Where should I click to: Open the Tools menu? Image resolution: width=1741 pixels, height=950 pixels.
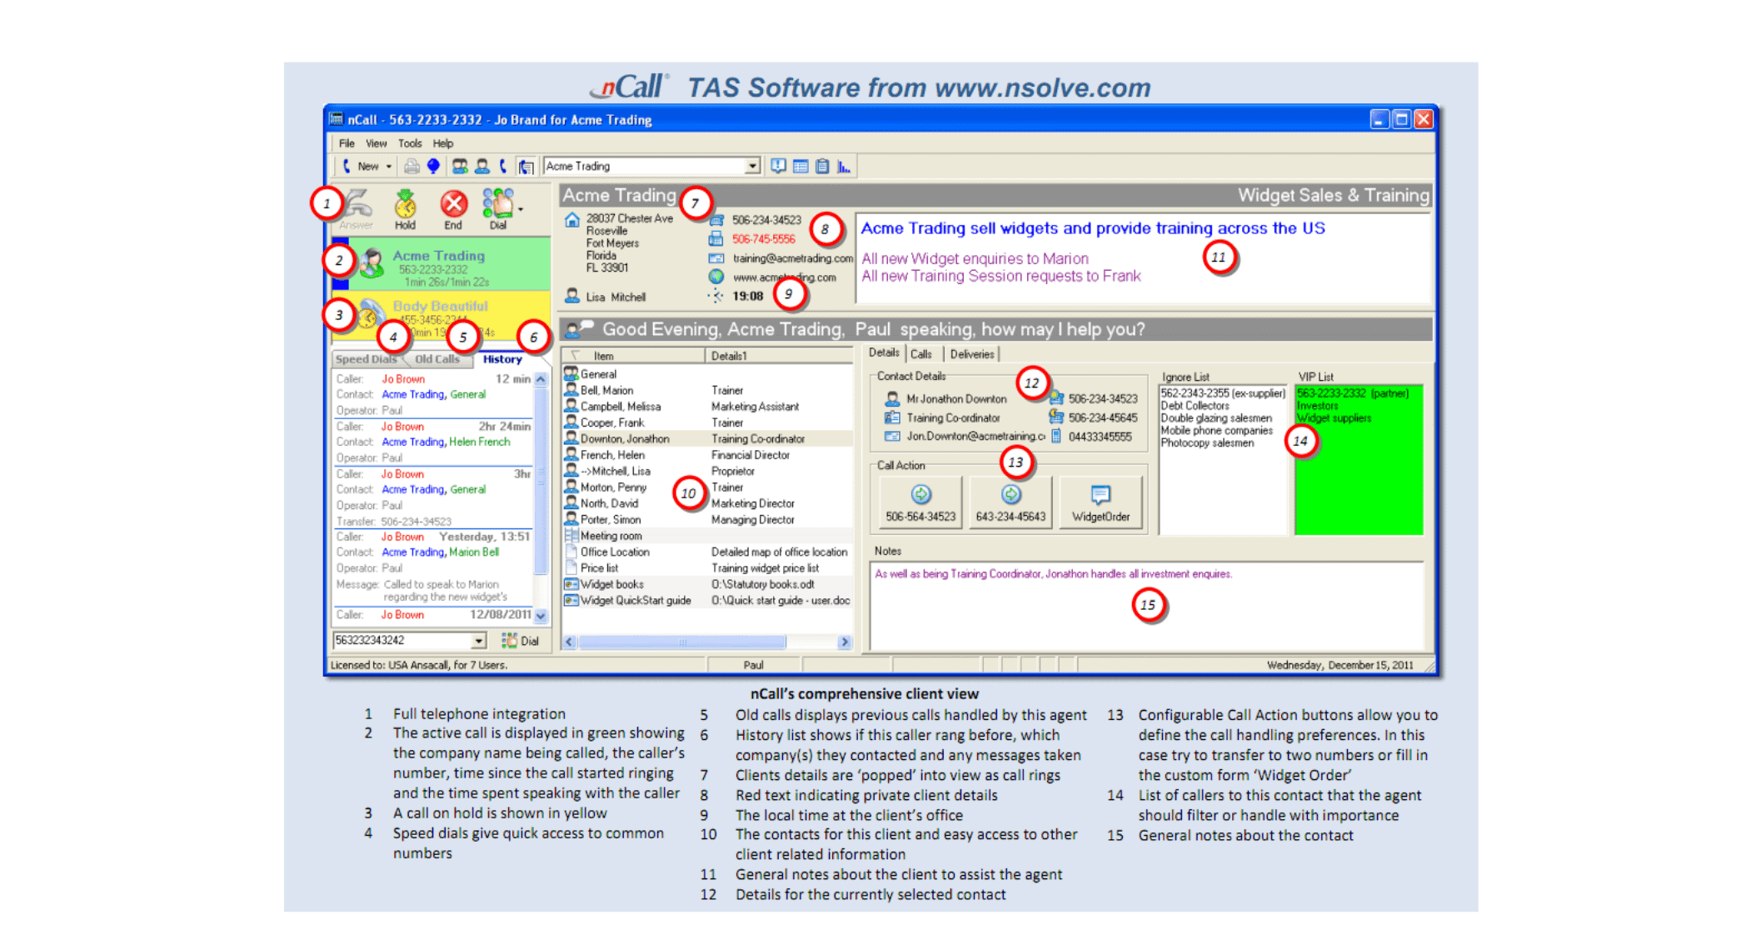pos(410,143)
